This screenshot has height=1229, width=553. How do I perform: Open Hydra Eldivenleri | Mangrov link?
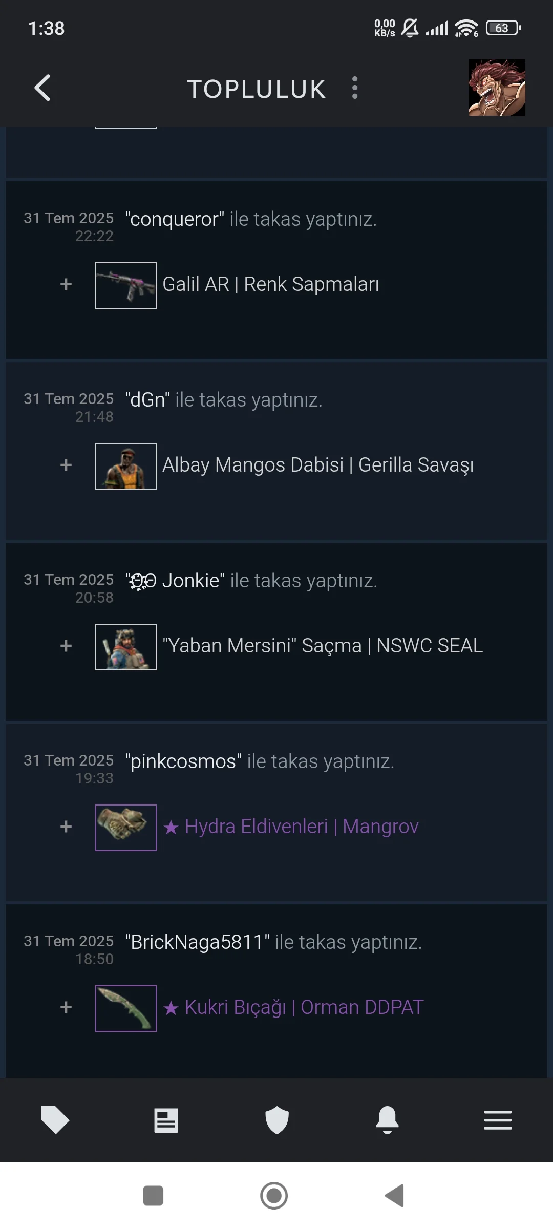[290, 827]
